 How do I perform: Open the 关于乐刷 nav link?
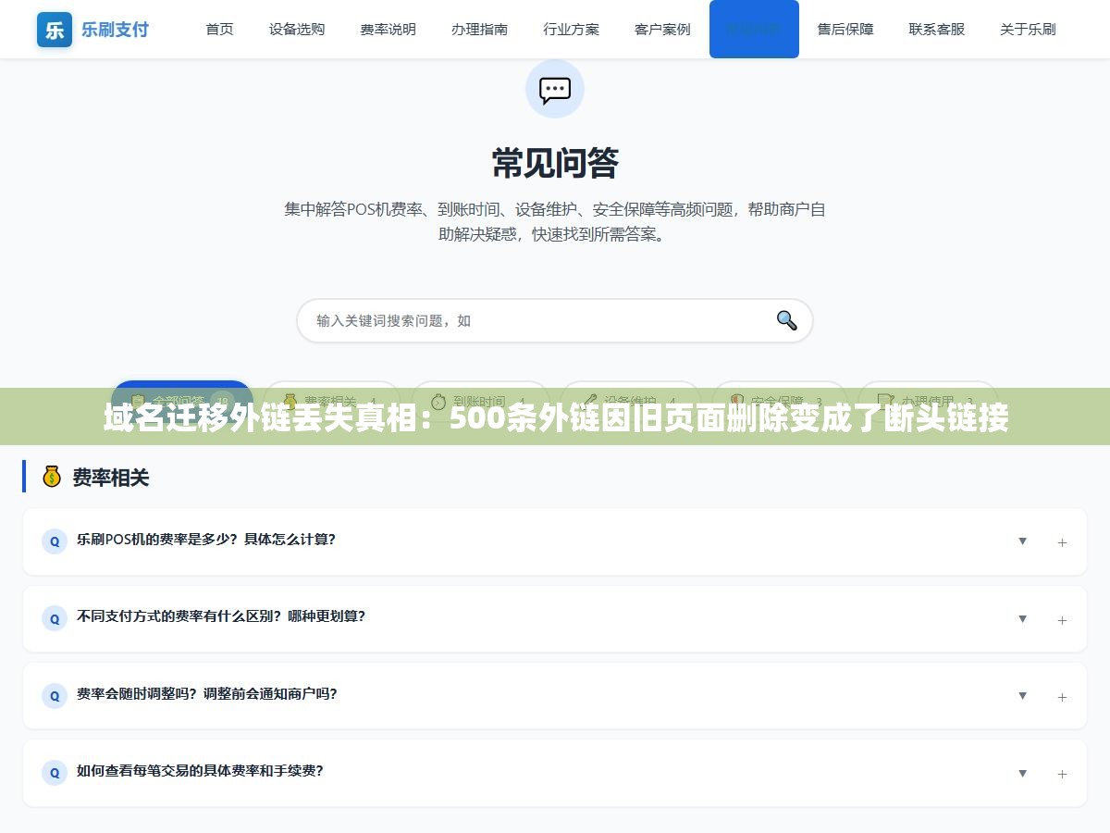pos(1028,30)
